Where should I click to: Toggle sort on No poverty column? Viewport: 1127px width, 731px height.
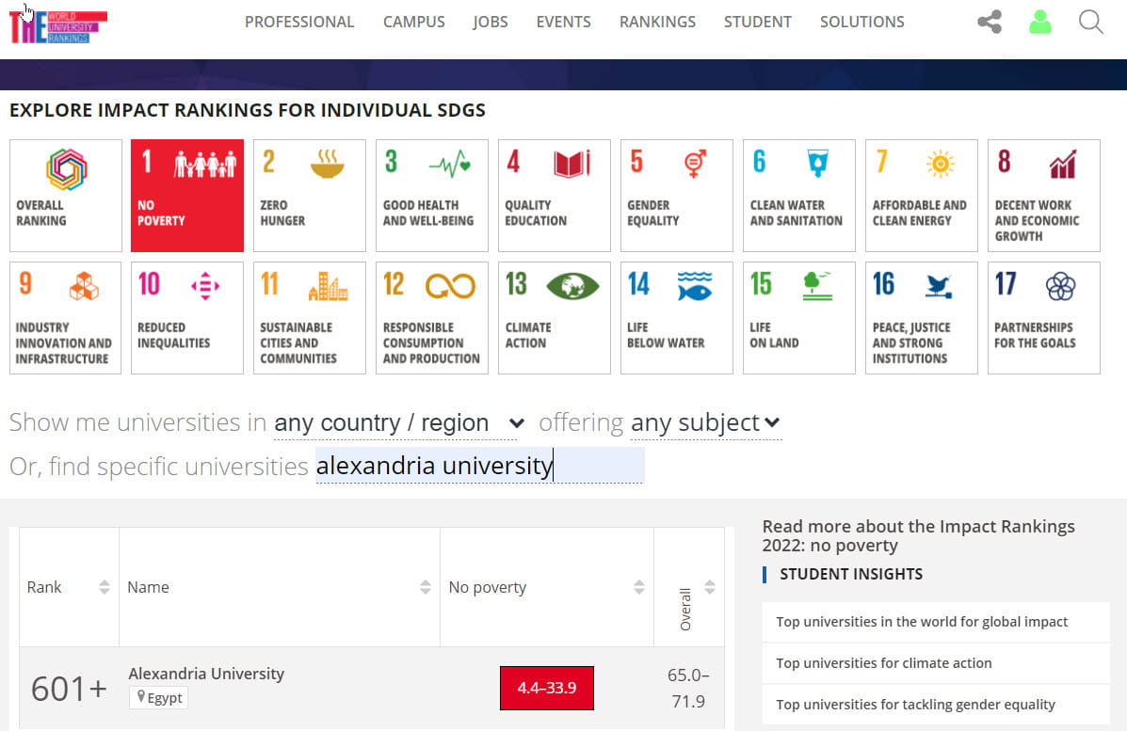[639, 587]
